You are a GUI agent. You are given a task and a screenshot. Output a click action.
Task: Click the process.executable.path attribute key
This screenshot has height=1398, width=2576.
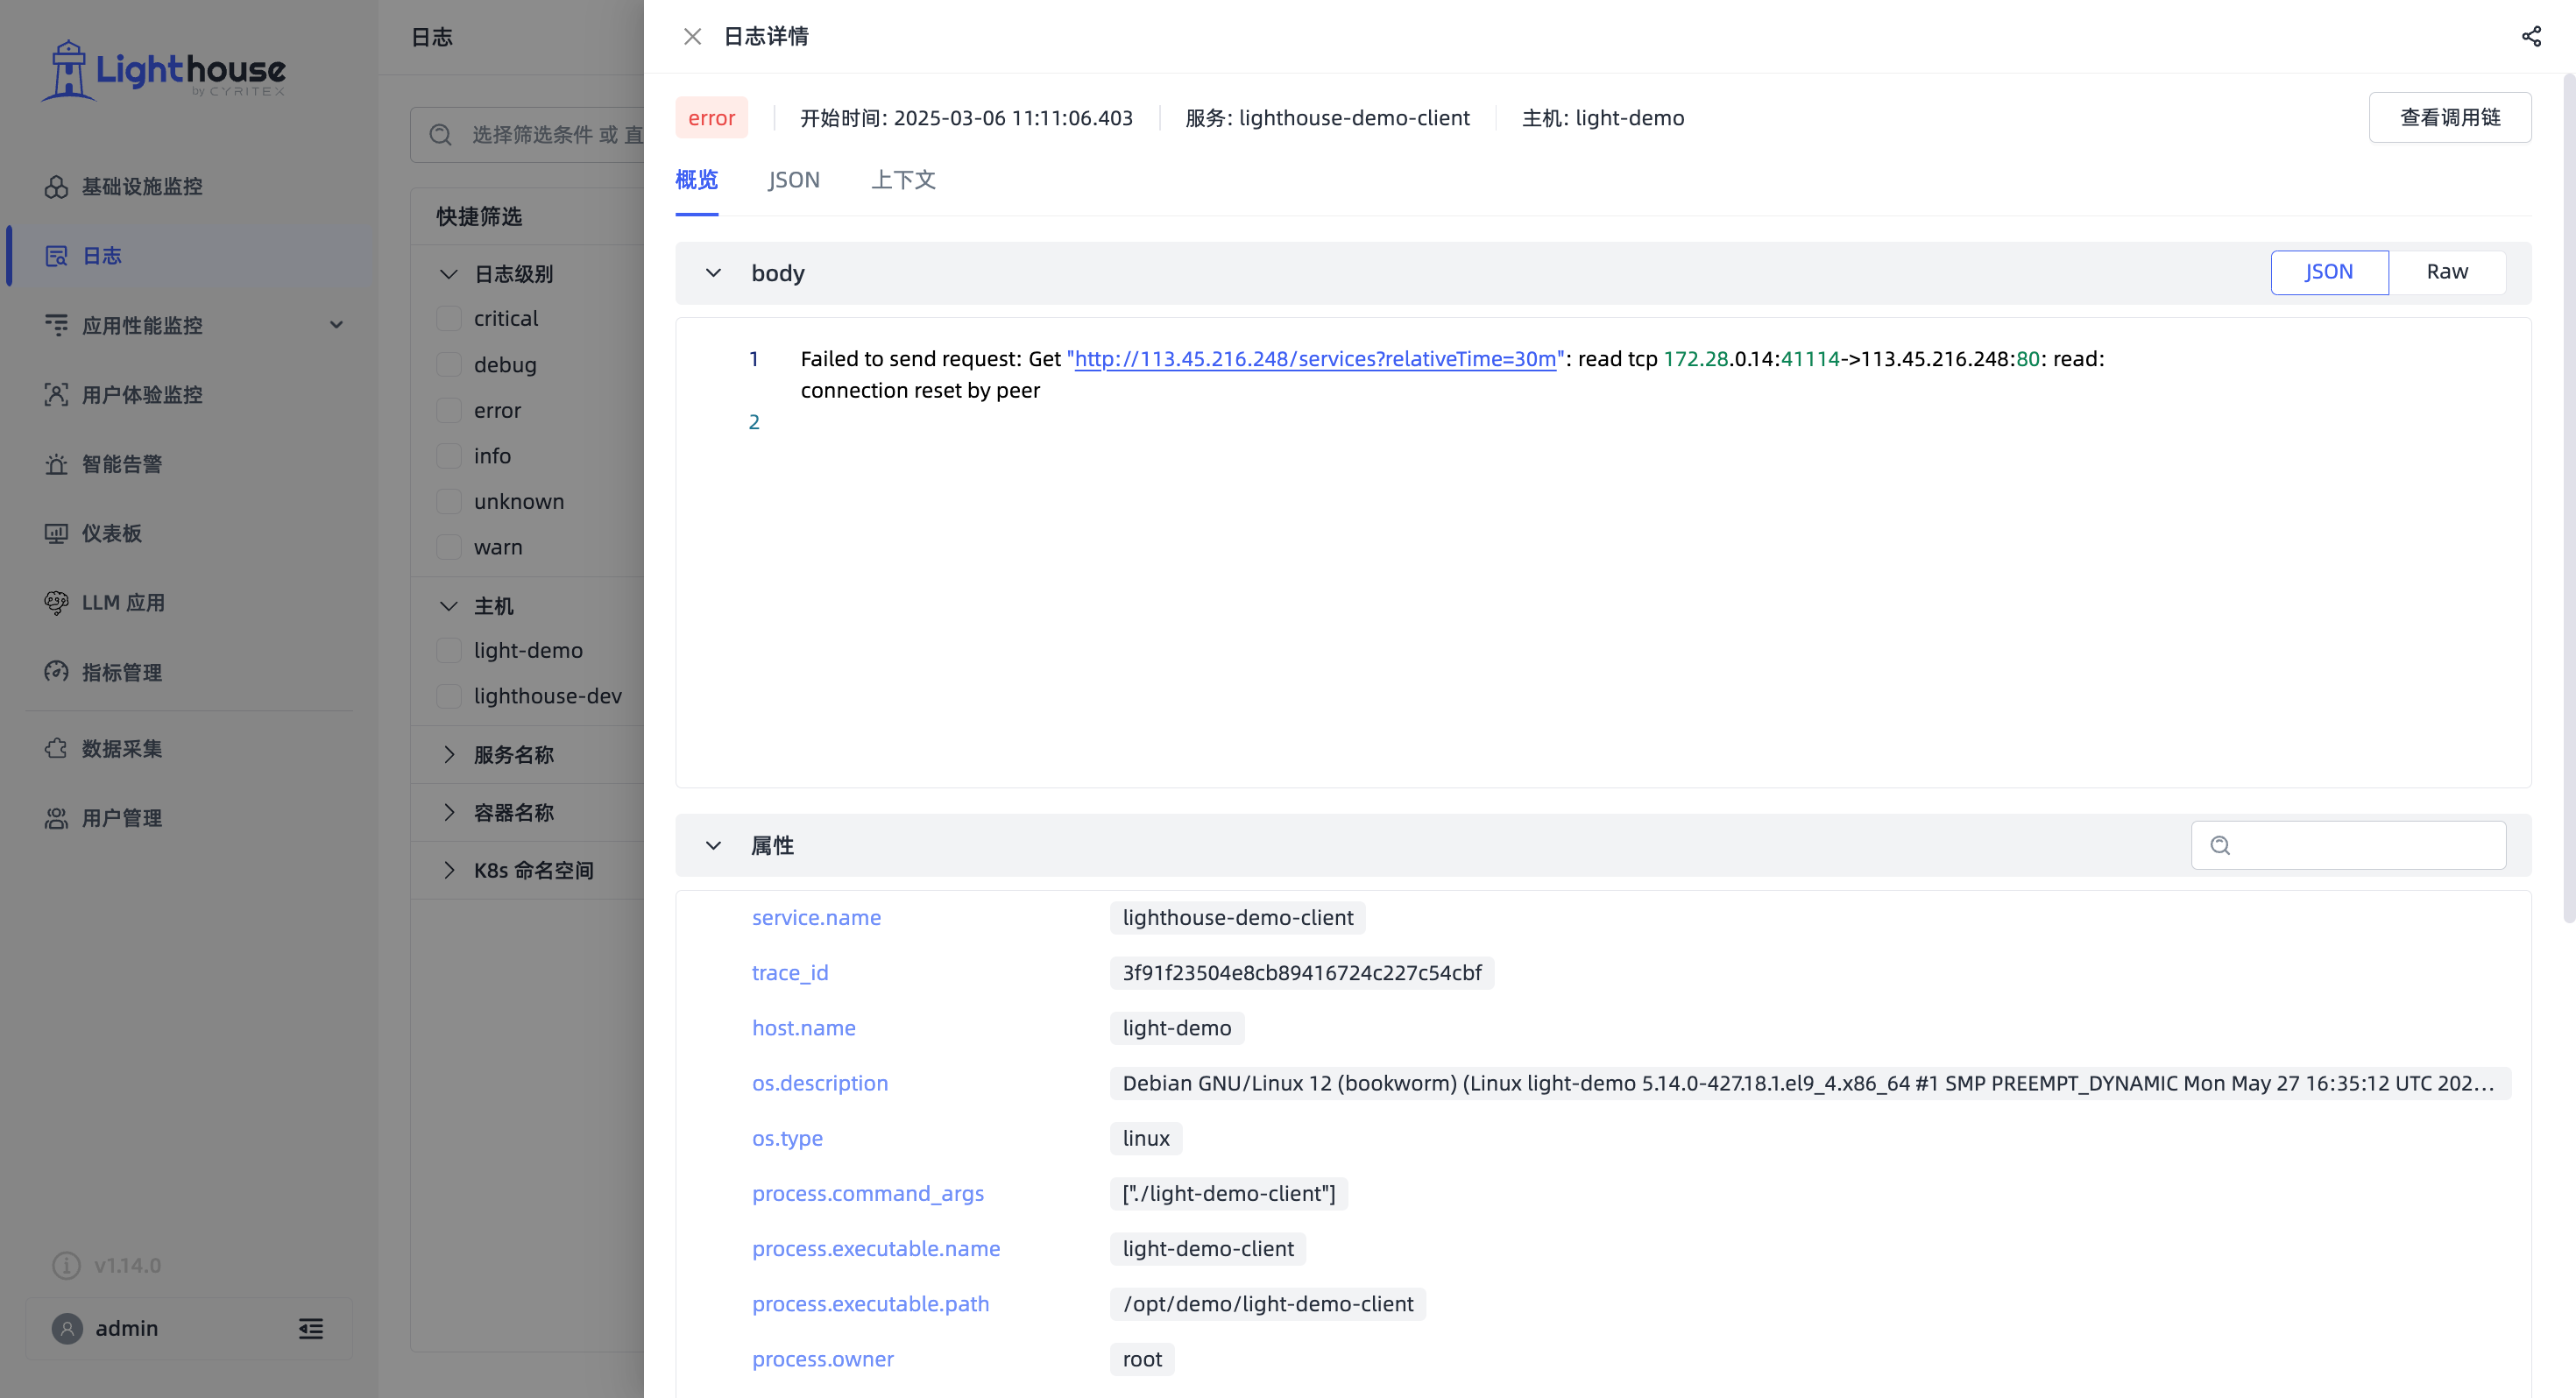[x=870, y=1304]
